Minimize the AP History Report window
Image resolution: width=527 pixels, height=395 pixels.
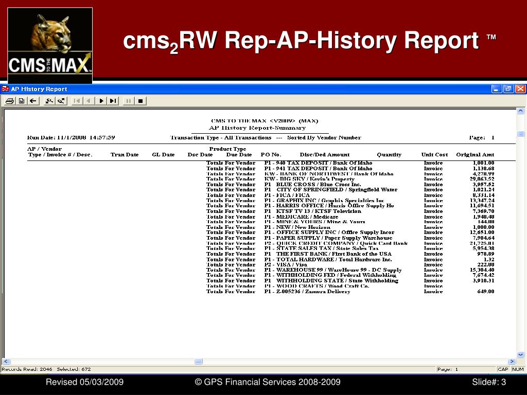(497, 88)
